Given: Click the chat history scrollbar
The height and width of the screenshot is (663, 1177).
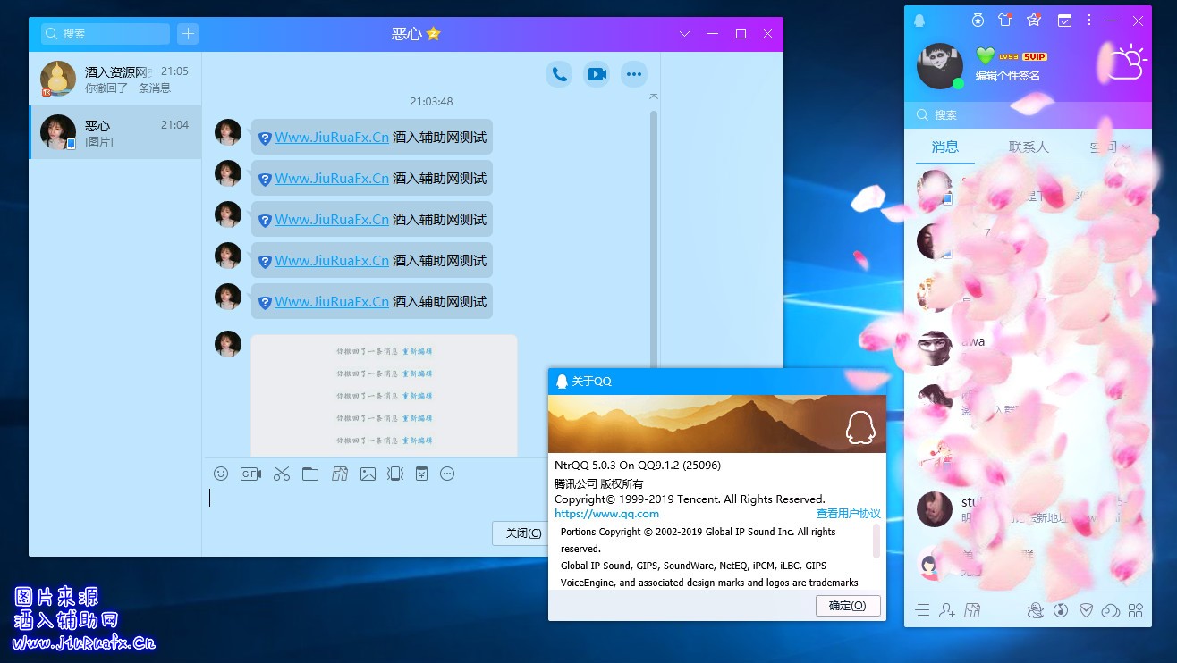Looking at the screenshot, I should click(x=653, y=241).
